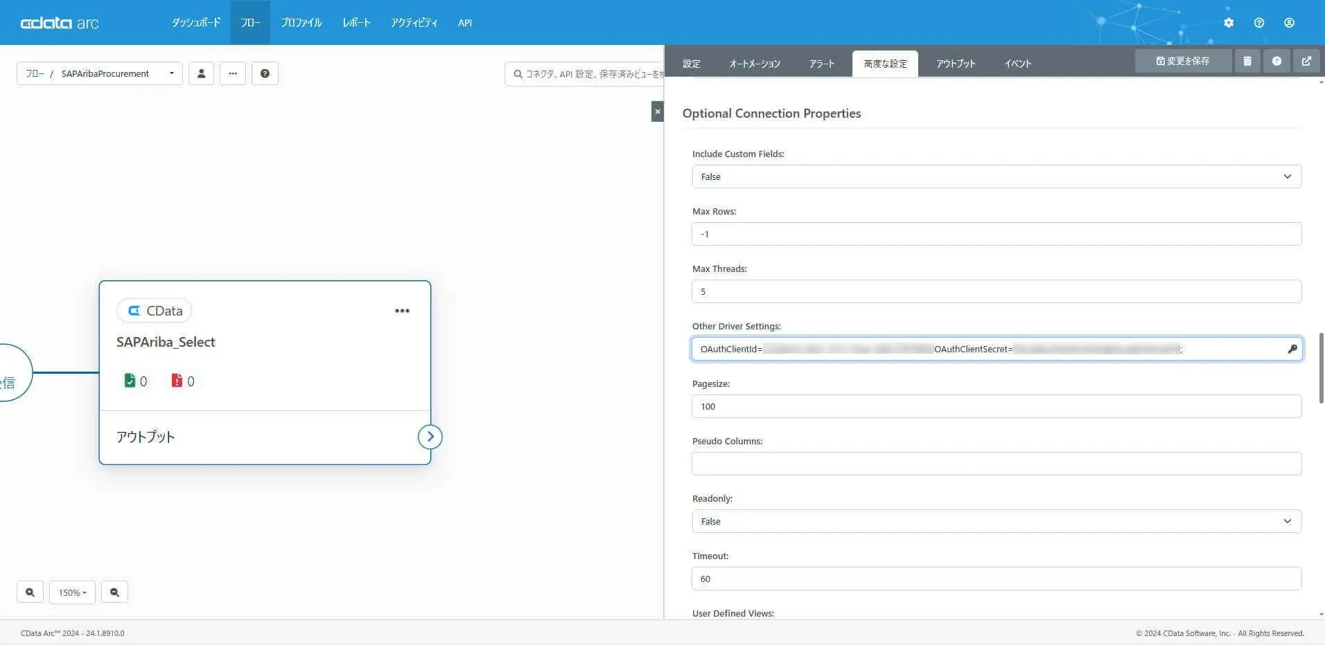Select the 高度な設定 tab
The height and width of the screenshot is (645, 1325).
tap(885, 64)
